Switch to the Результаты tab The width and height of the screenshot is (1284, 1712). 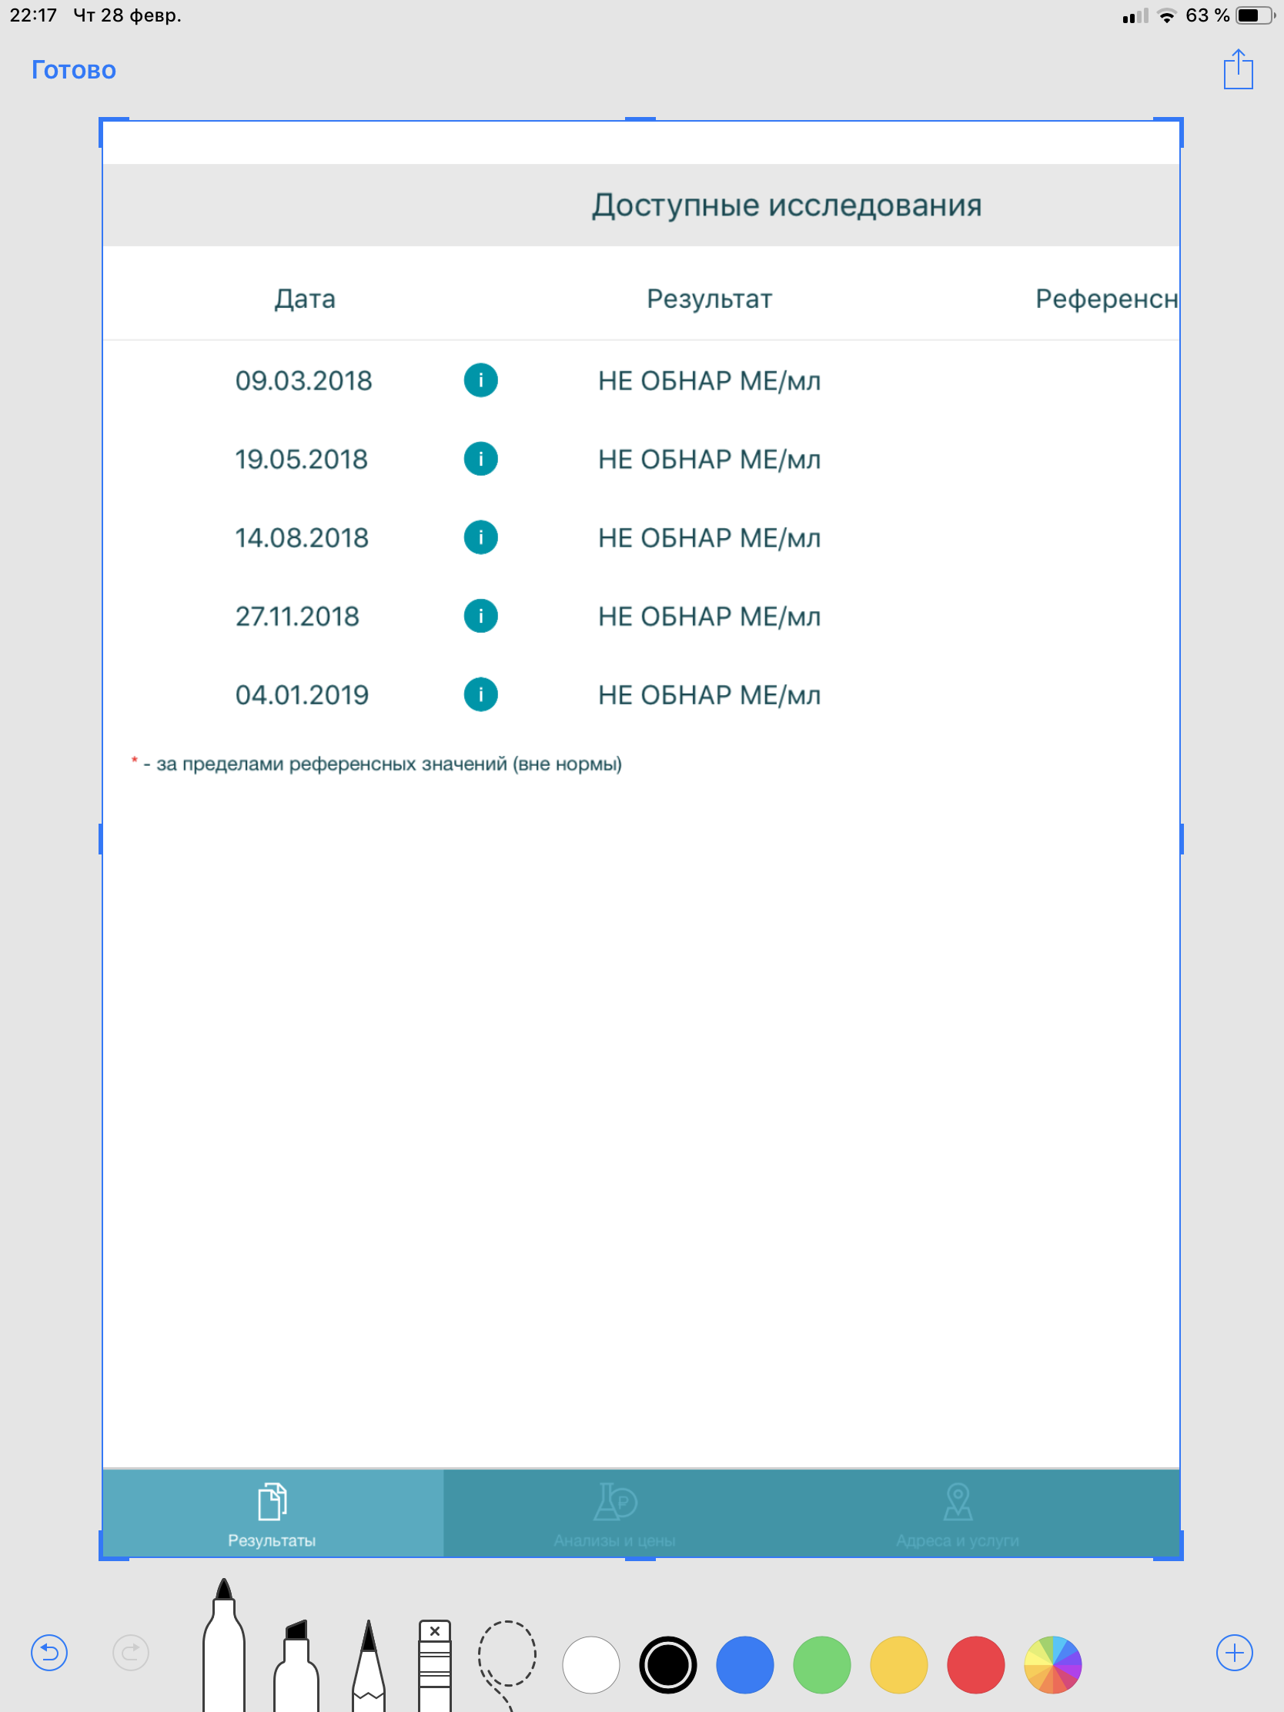pyautogui.click(x=272, y=1515)
